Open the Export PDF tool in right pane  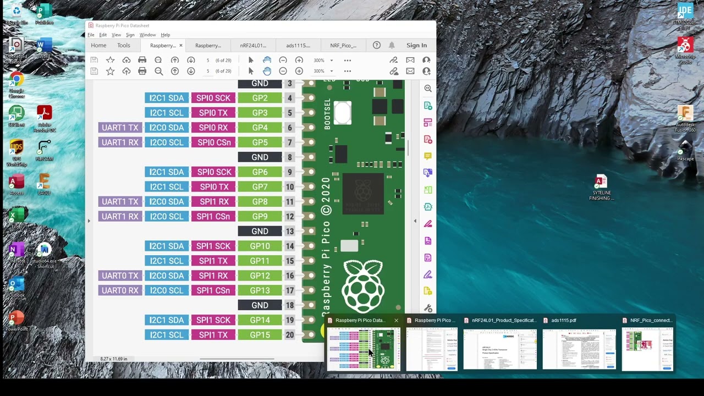pos(428,105)
